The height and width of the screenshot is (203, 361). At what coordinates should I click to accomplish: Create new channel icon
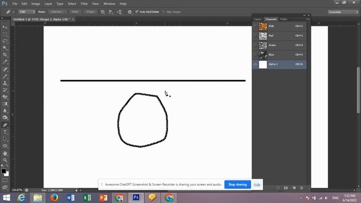(x=294, y=188)
